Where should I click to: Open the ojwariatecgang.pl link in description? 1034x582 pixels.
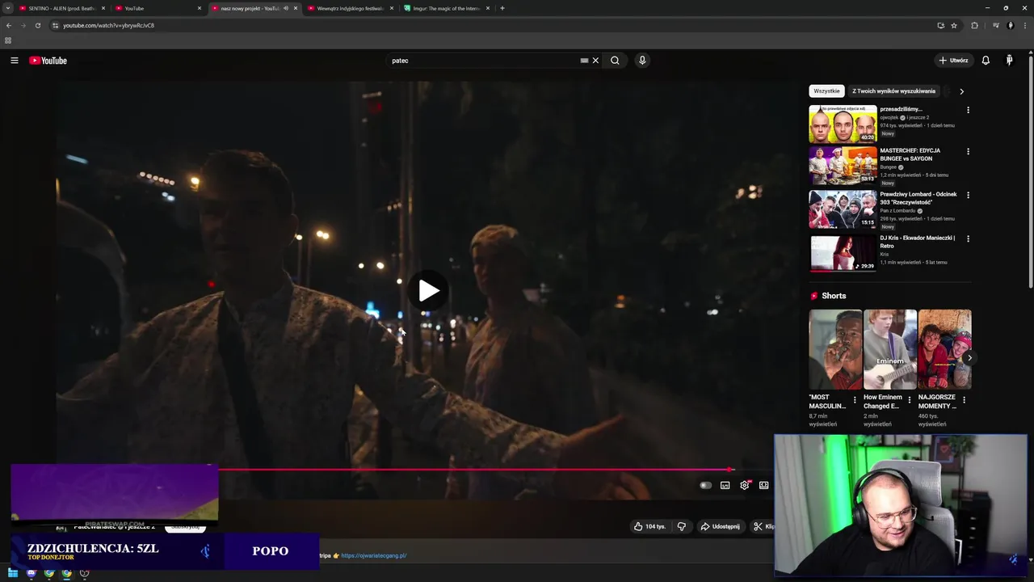point(374,555)
